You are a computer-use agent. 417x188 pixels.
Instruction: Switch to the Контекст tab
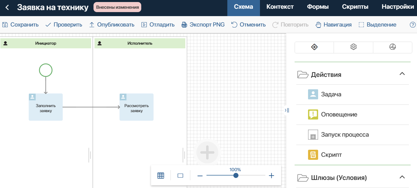pos(280,7)
